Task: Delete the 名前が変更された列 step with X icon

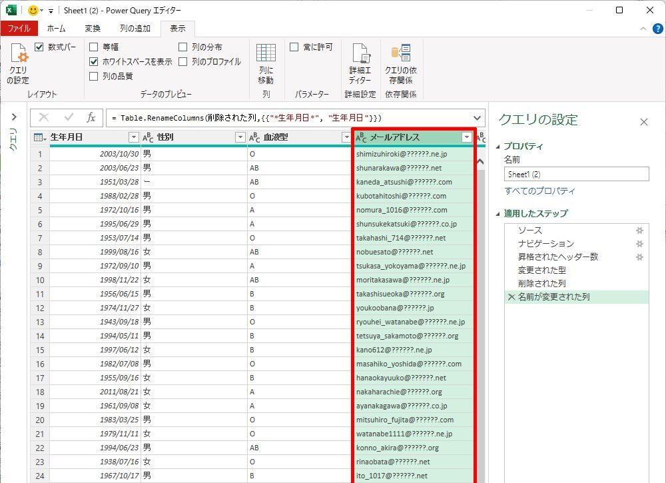Action: point(511,297)
